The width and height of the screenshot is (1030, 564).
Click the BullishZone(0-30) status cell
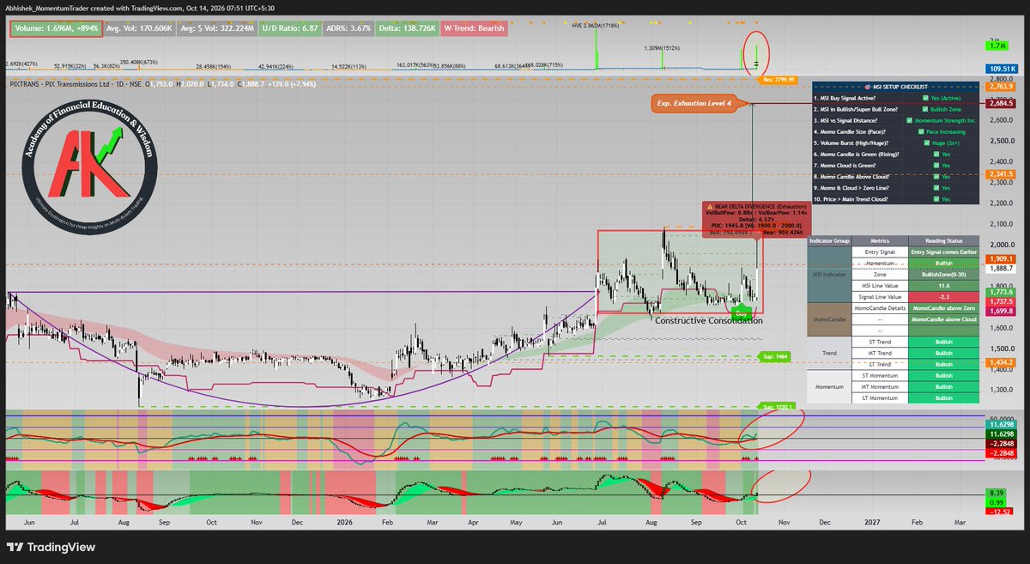tap(943, 274)
